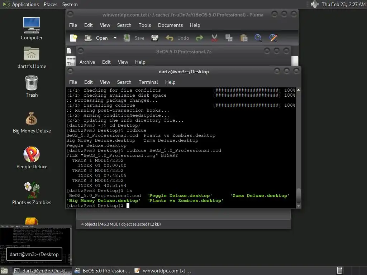Screen dimensions: 367x275
Task: Click the terminal scrollbar up arrow
Action: [299, 90]
